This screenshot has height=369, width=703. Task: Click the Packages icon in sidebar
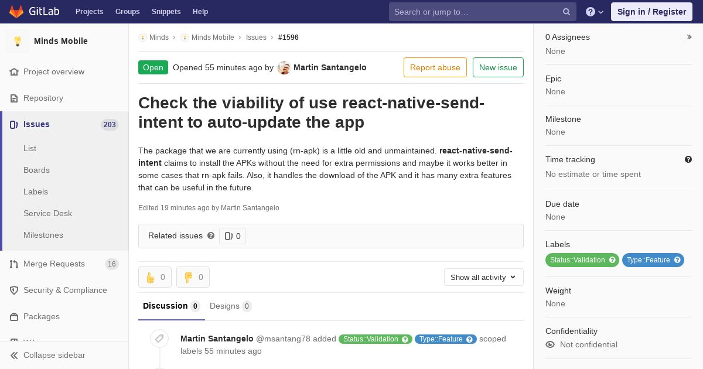[x=14, y=316]
